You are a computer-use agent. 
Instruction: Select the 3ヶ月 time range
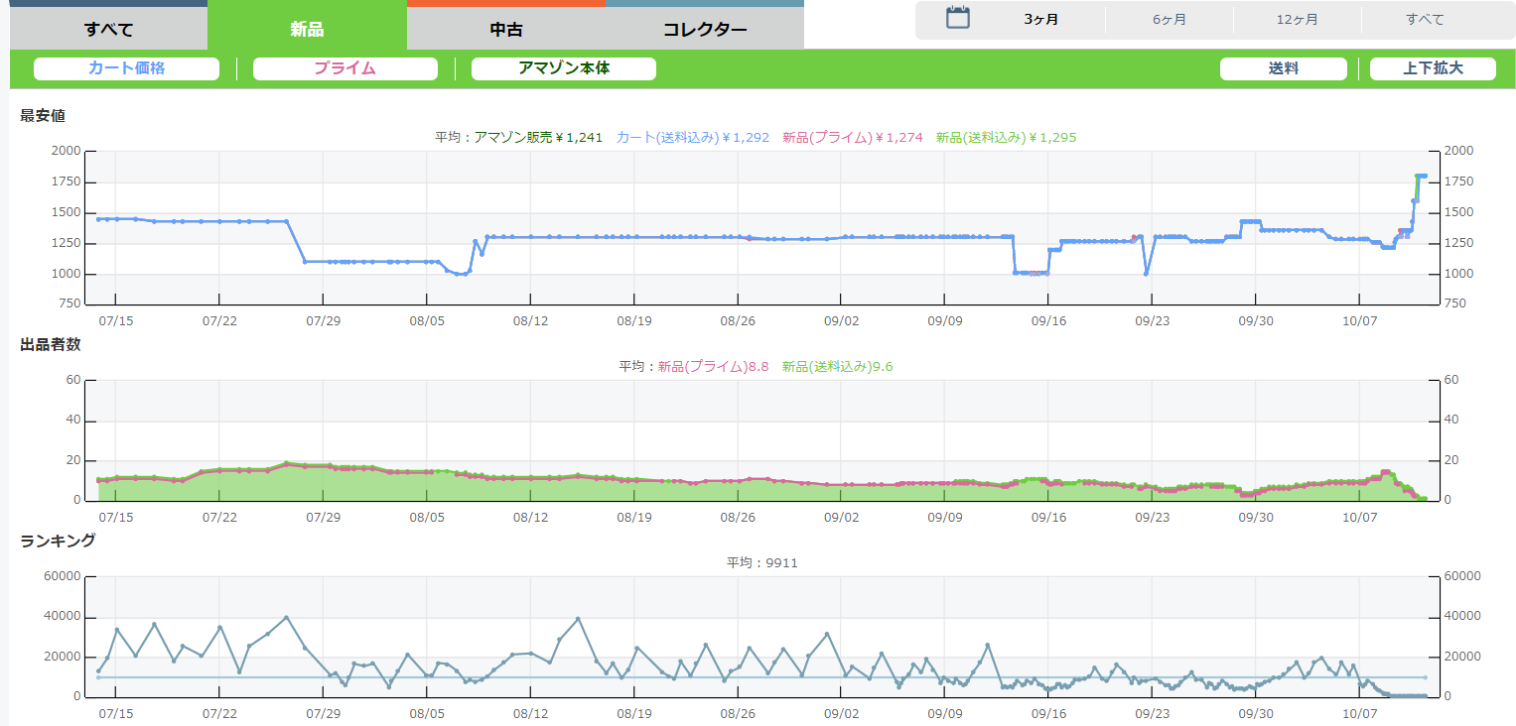(x=1040, y=20)
